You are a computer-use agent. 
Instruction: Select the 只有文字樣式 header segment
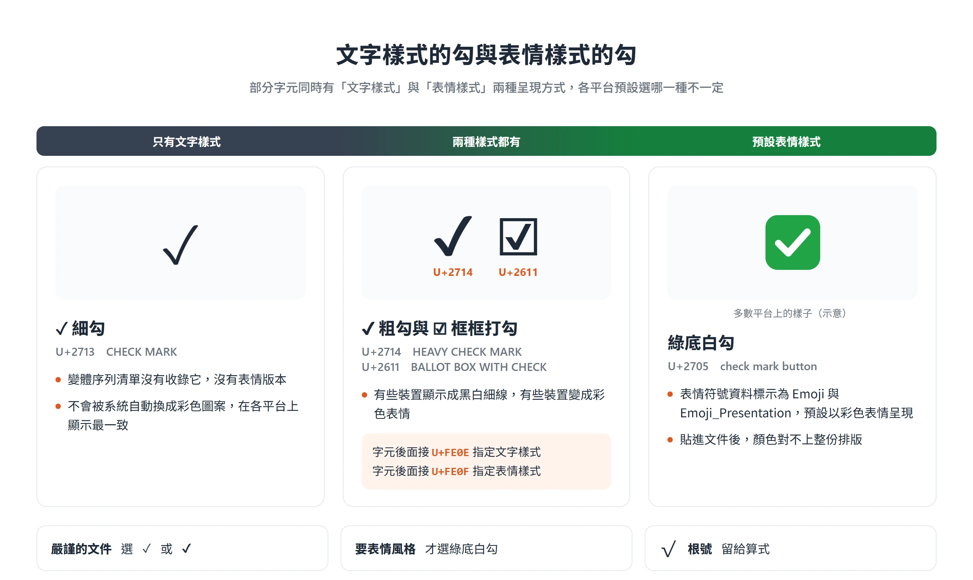186,141
